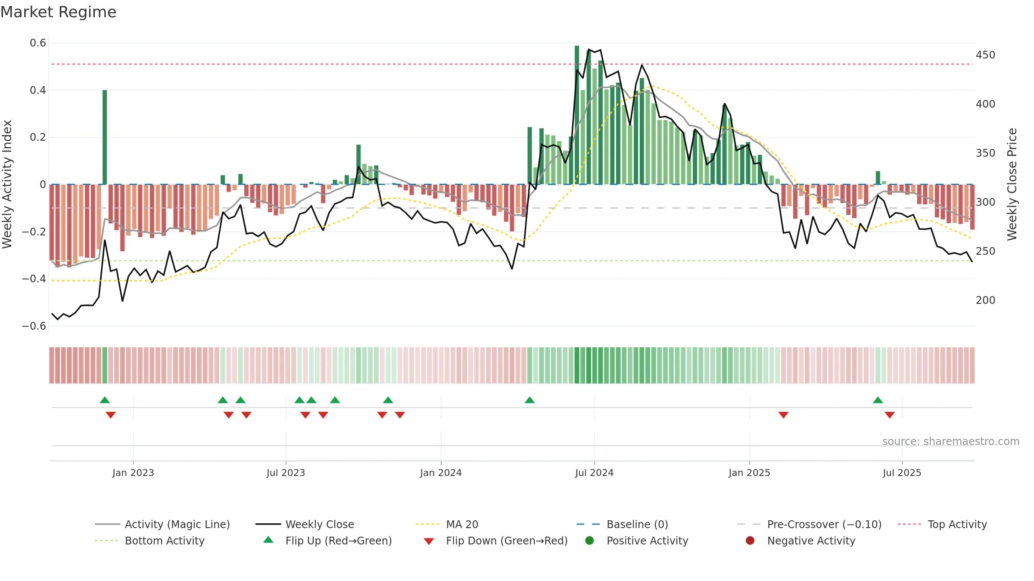1034x581 pixels.
Task: Click the Flip Down triangle in February 2025
Action: (783, 415)
